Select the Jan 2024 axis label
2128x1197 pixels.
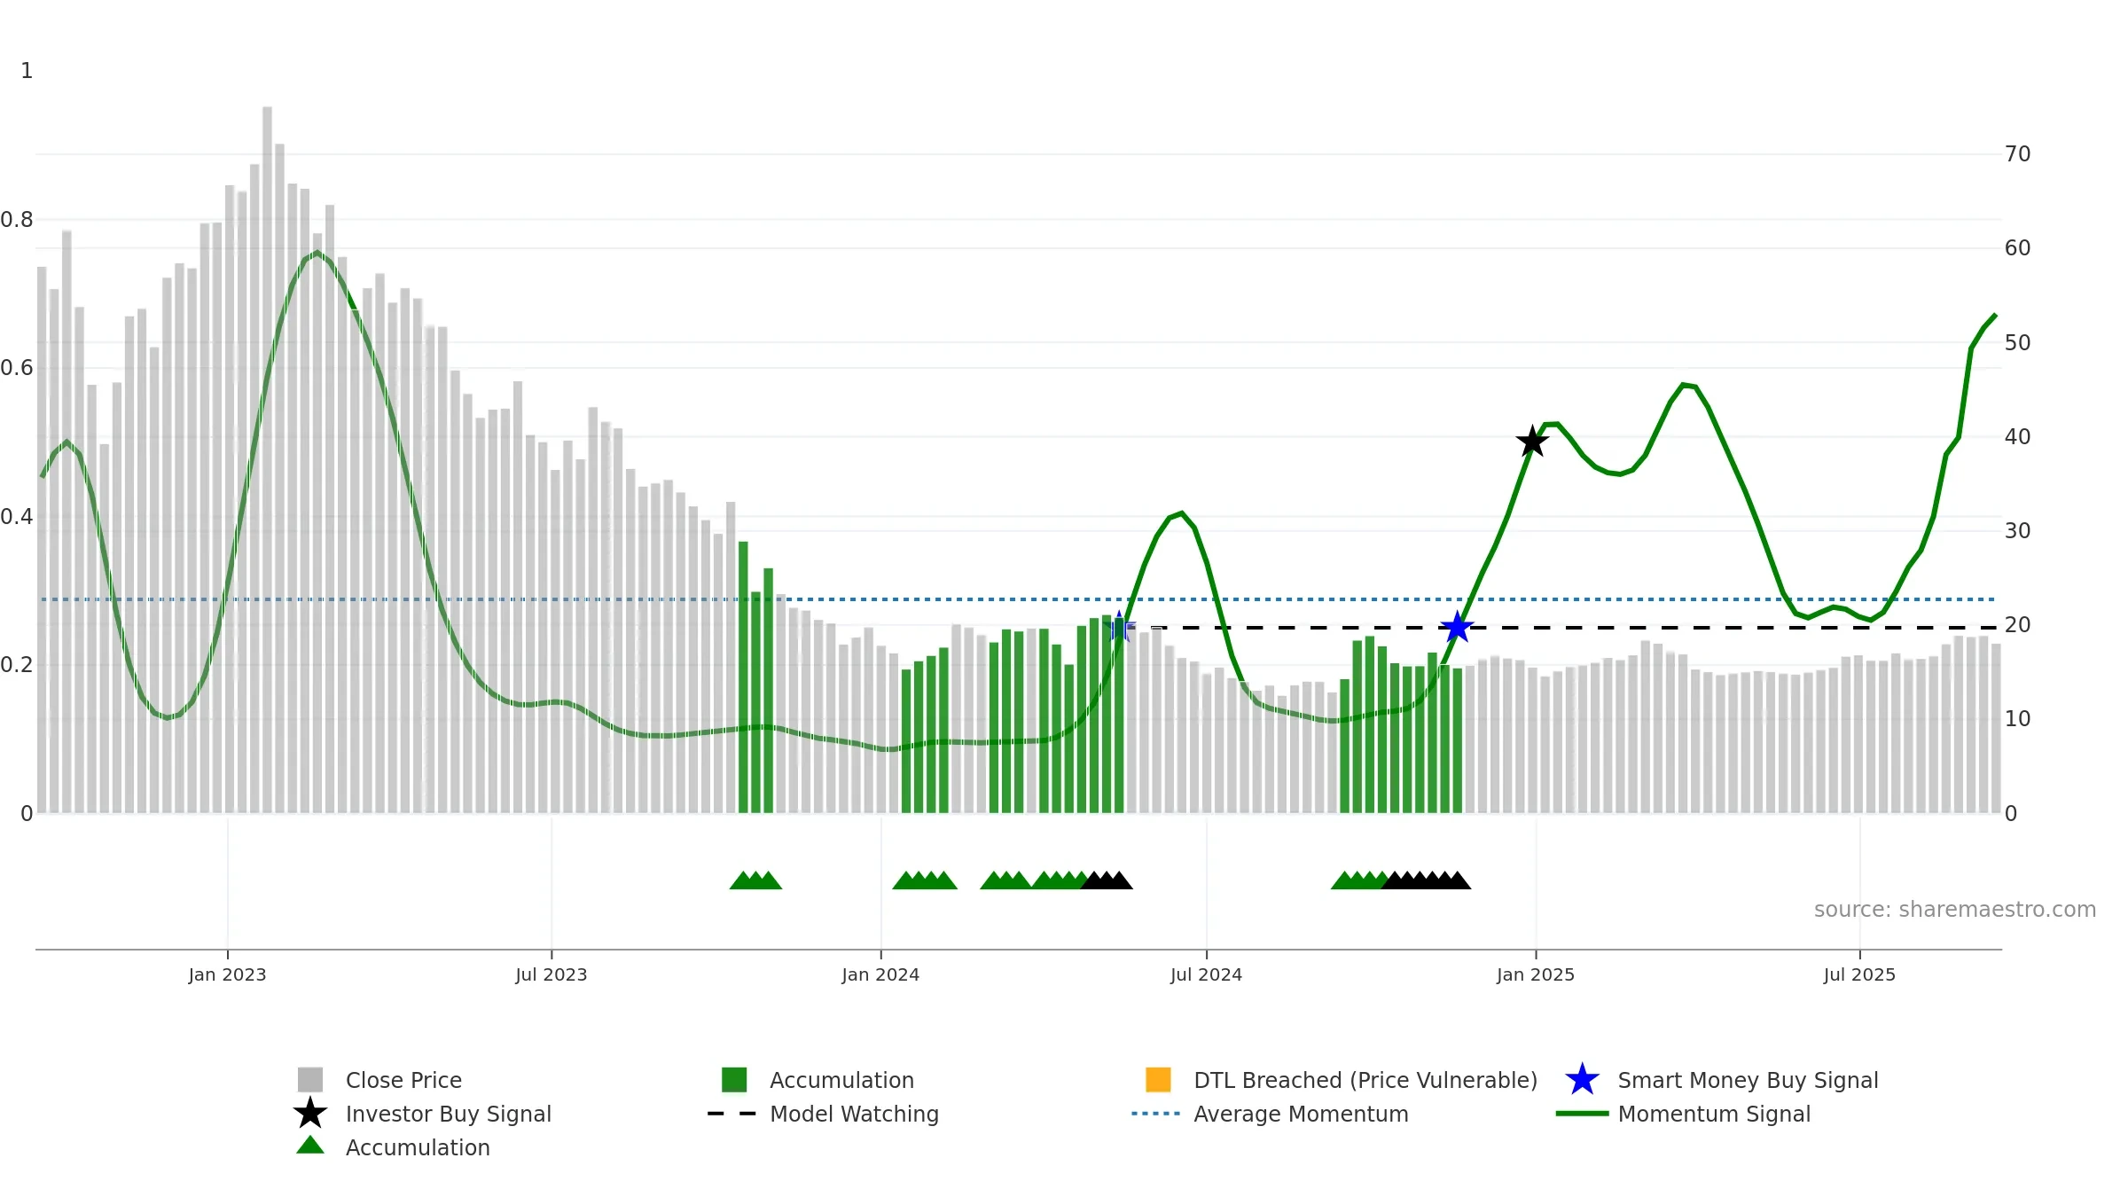pos(880,975)
